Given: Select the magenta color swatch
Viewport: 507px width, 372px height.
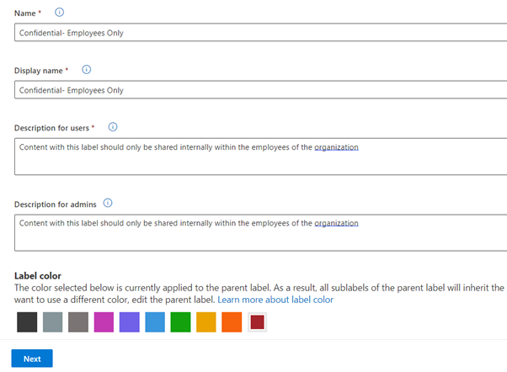Looking at the screenshot, I should click(x=104, y=322).
